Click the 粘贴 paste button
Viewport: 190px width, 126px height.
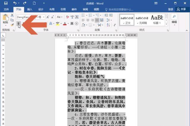(6, 20)
